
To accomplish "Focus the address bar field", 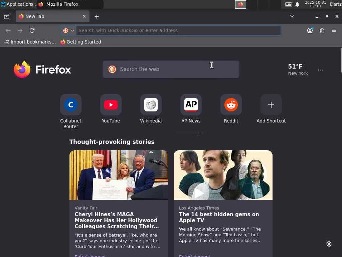I will 178,30.
